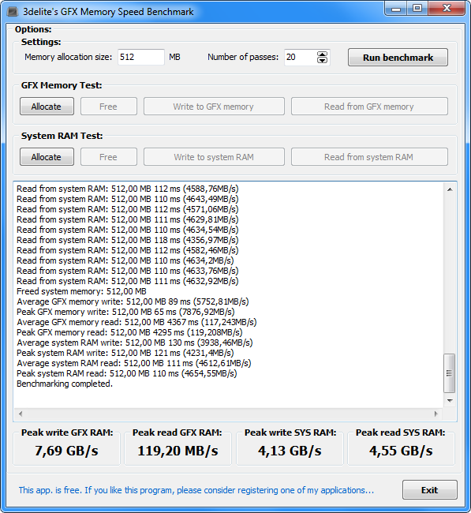
Task: Click the 4,13 GB/s peak write SYS value
Action: pyautogui.click(x=290, y=451)
